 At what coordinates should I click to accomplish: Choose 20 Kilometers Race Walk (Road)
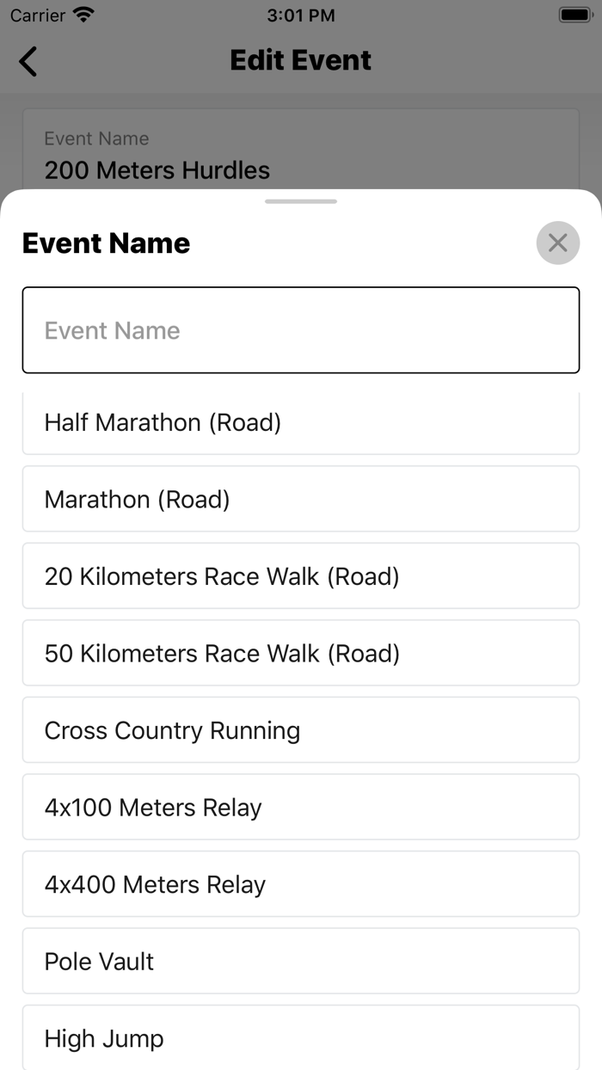301,576
